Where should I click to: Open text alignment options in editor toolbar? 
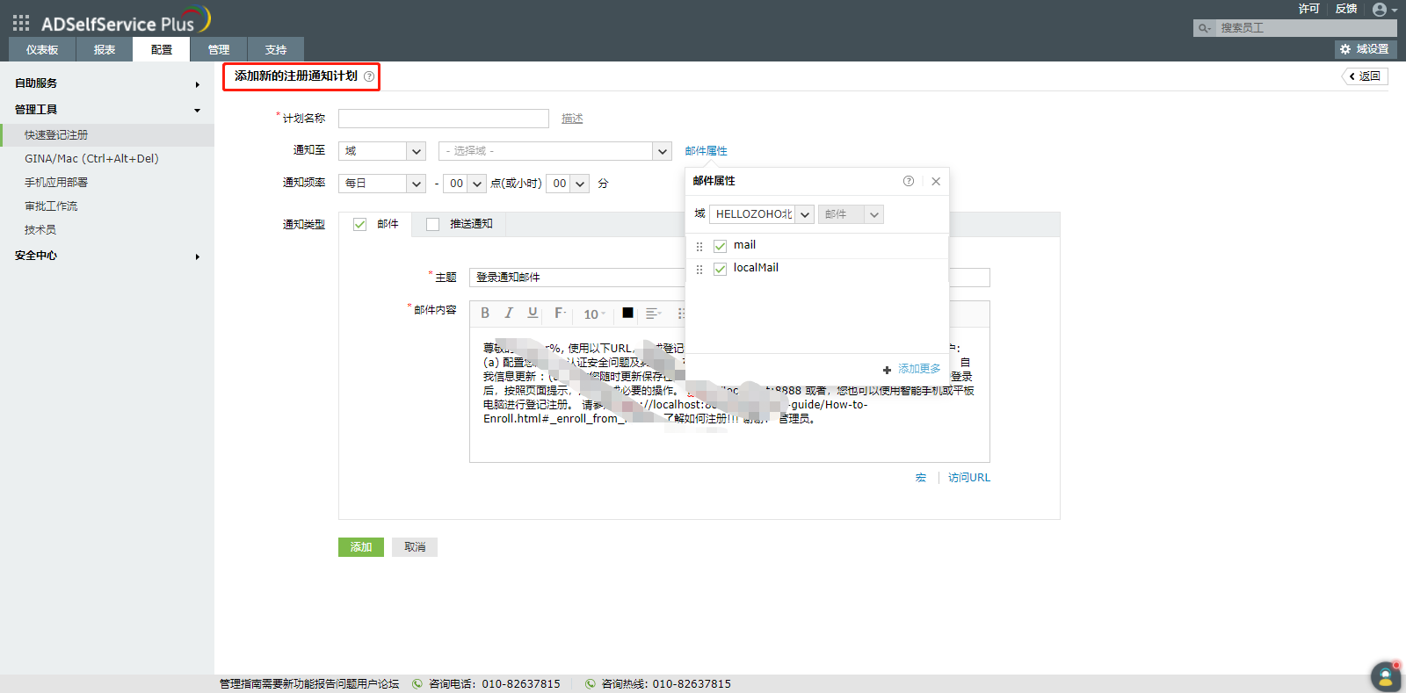[653, 314]
